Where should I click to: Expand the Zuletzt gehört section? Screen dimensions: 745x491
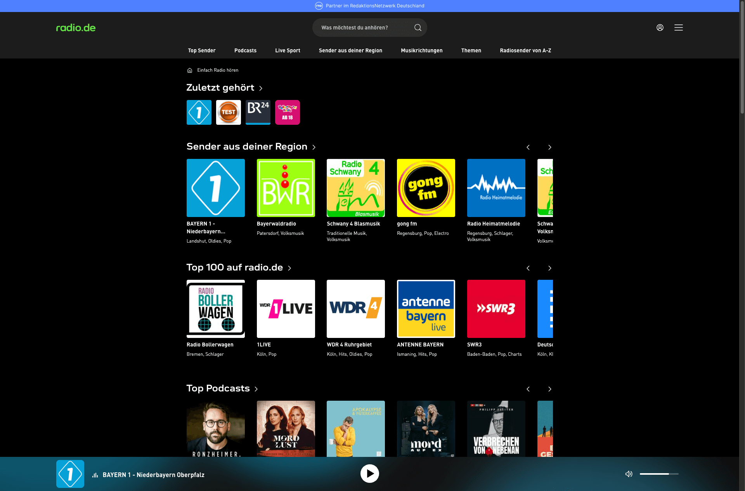pos(260,88)
